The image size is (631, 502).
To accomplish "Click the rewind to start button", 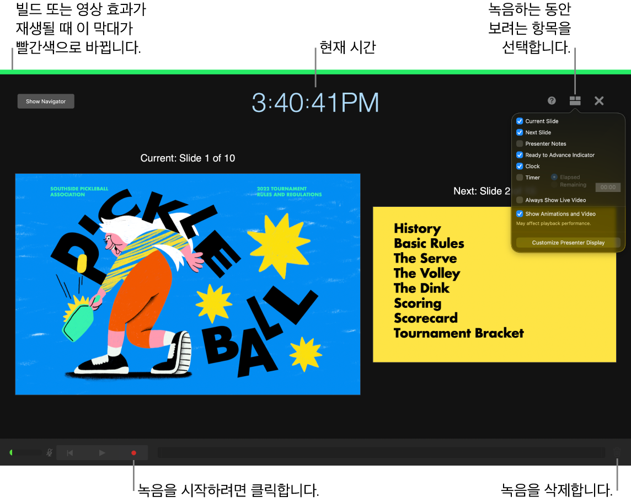I will [70, 453].
